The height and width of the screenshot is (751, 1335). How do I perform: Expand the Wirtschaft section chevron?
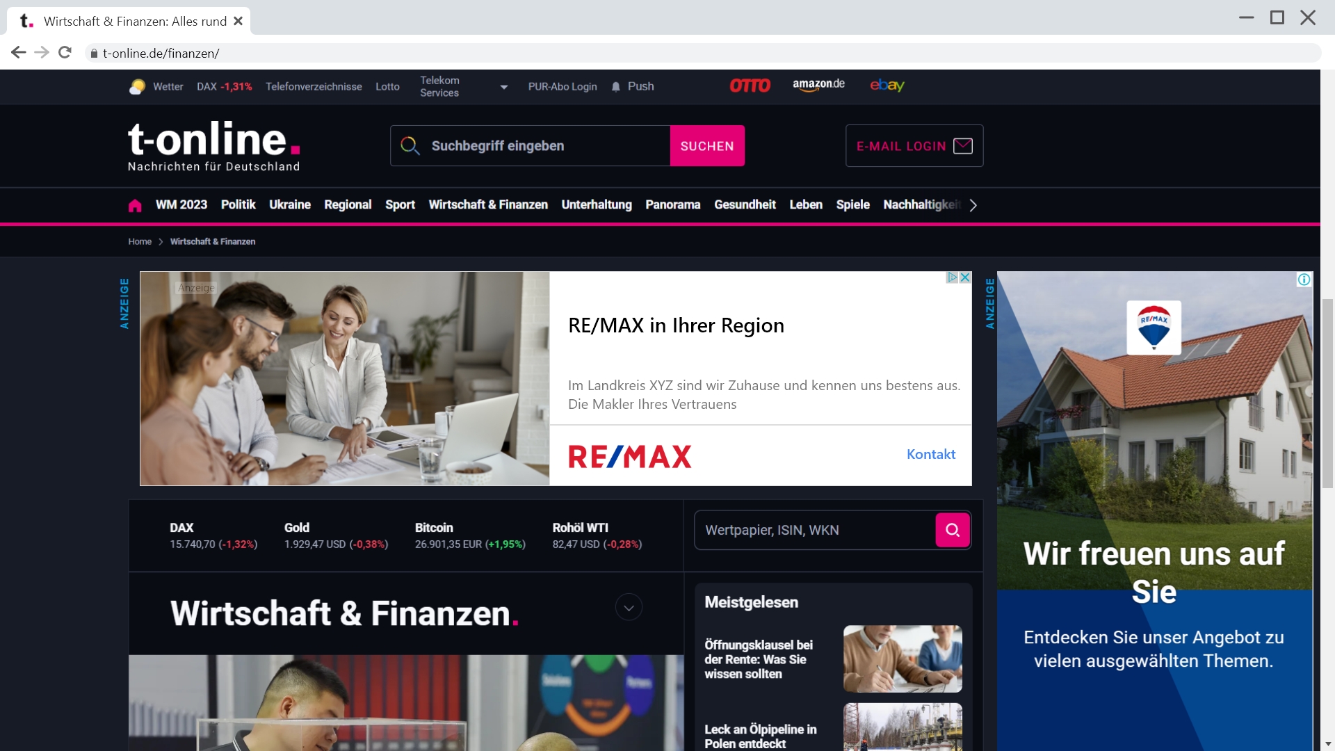tap(629, 607)
